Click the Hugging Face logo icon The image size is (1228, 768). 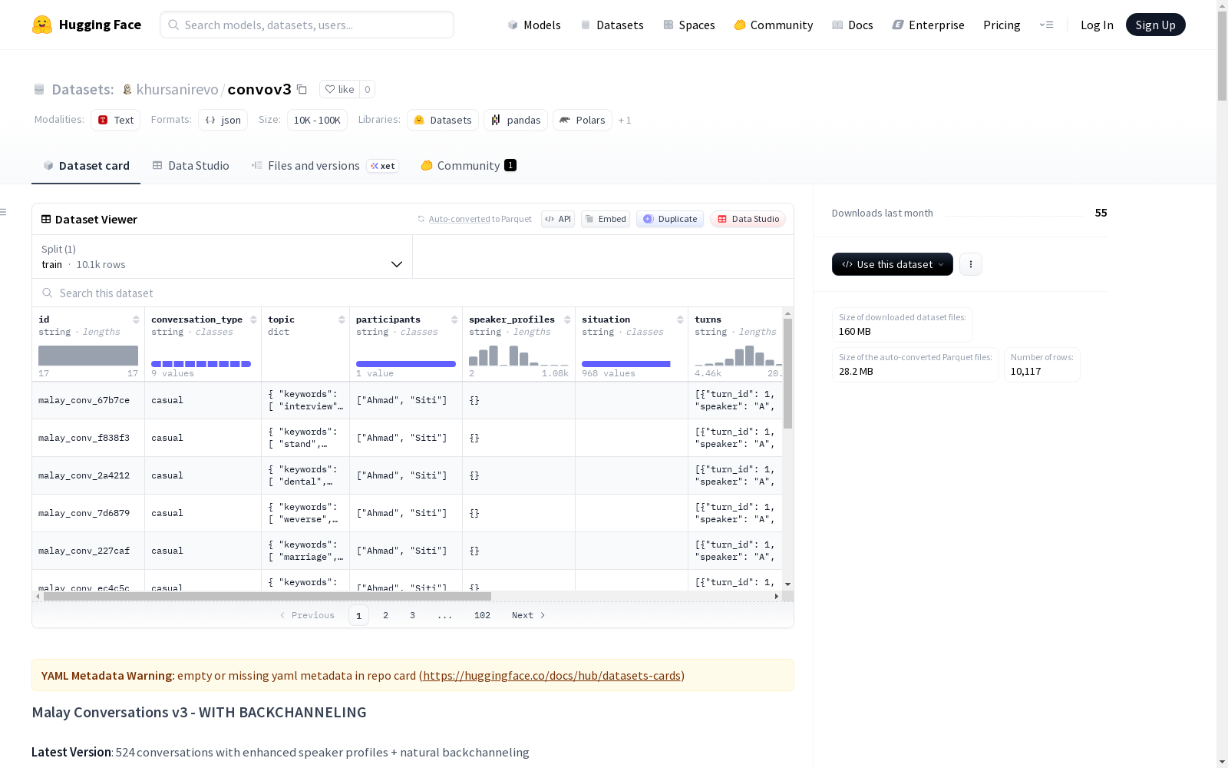pos(42,25)
